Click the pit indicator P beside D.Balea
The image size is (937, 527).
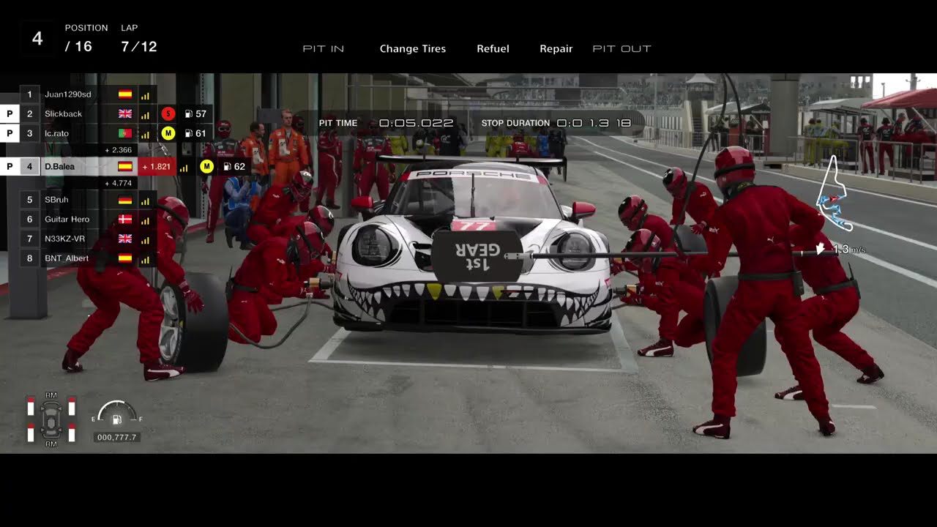[x=10, y=167]
